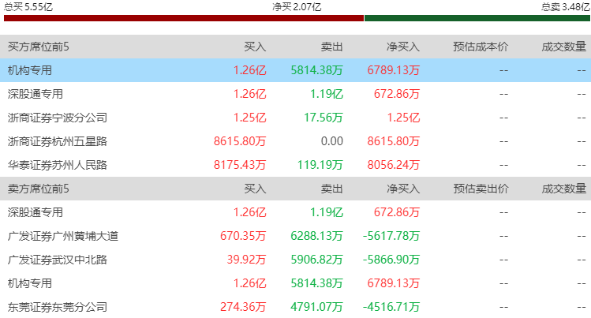Click the '8056.24万' net buy value
Viewport: 591px width, 318px height.
point(394,165)
